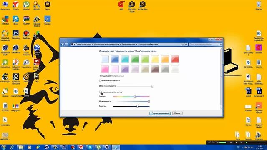The image size is (267, 150).
Task: Select the Sky light-blue swatch
Action: point(105,59)
